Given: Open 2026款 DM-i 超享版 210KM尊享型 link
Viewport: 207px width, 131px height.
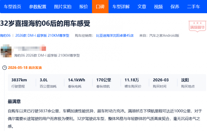Looking at the screenshot, I should tap(42, 35).
